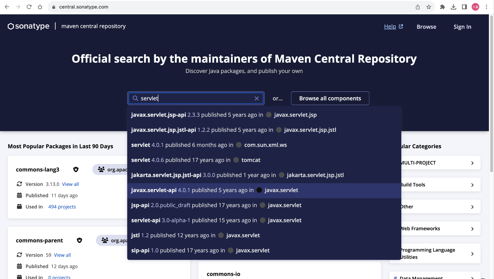Select jakarta.servlet.jsp.jstl-api 3.0.0 suggestion

(264, 175)
